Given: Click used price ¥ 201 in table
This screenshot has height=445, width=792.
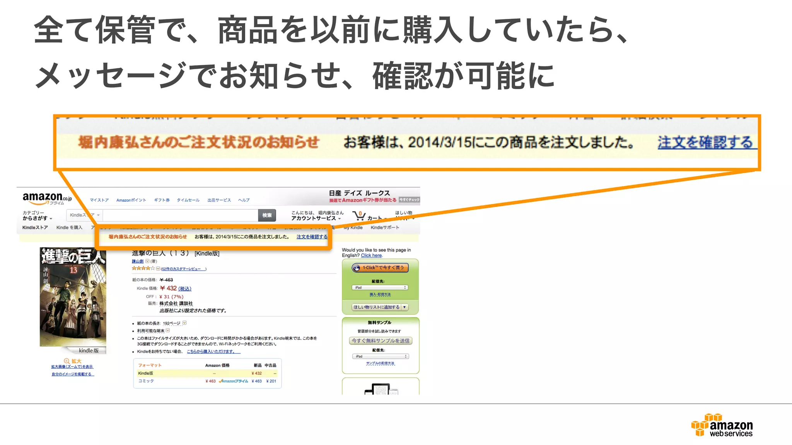Looking at the screenshot, I should click(271, 381).
